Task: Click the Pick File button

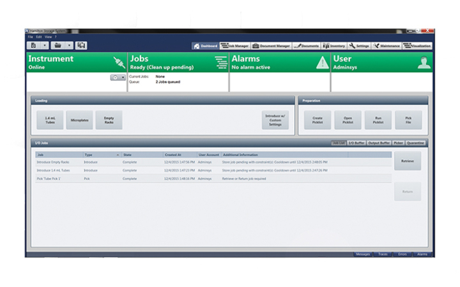Action: click(408, 120)
